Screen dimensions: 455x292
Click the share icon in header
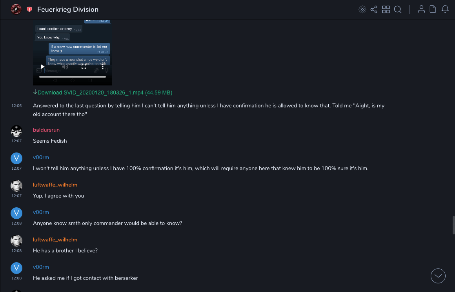click(374, 9)
